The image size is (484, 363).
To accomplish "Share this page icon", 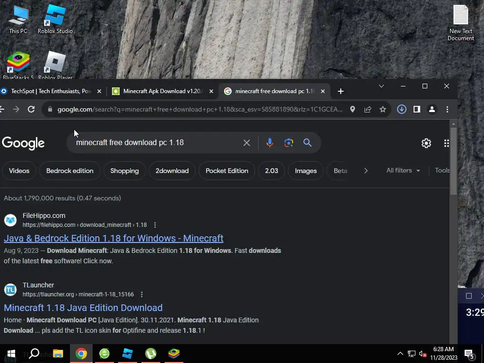I will pos(368,109).
